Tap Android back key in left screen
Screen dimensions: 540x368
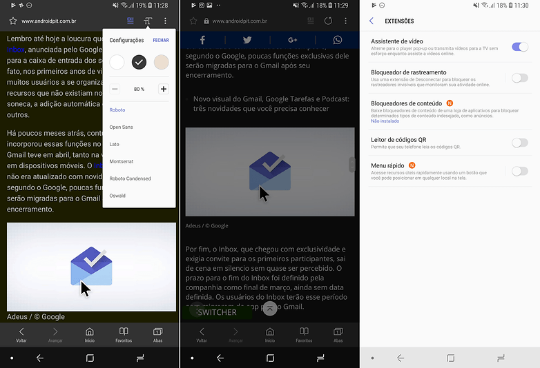tap(40, 358)
